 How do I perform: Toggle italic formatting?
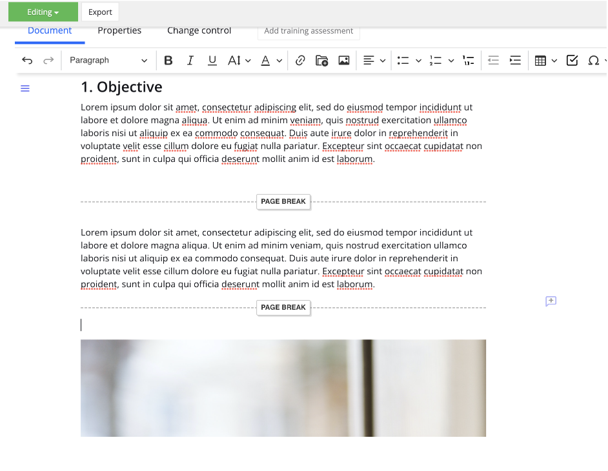pos(190,61)
